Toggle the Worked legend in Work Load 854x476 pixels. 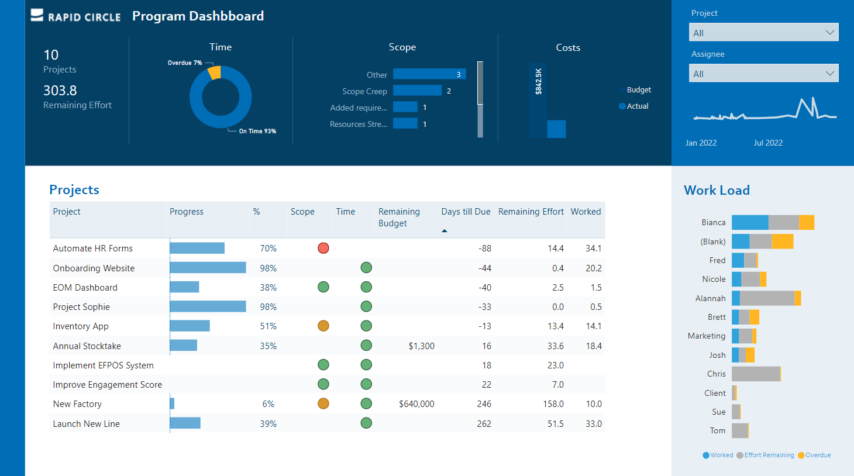coord(718,455)
